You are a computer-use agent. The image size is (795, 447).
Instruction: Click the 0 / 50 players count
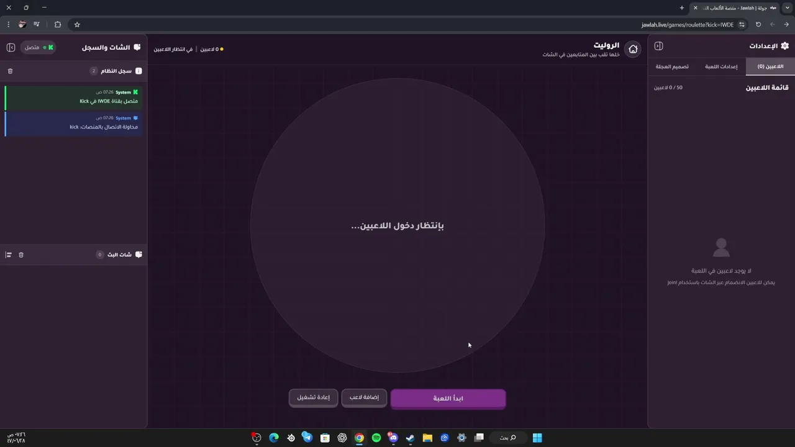pos(668,88)
